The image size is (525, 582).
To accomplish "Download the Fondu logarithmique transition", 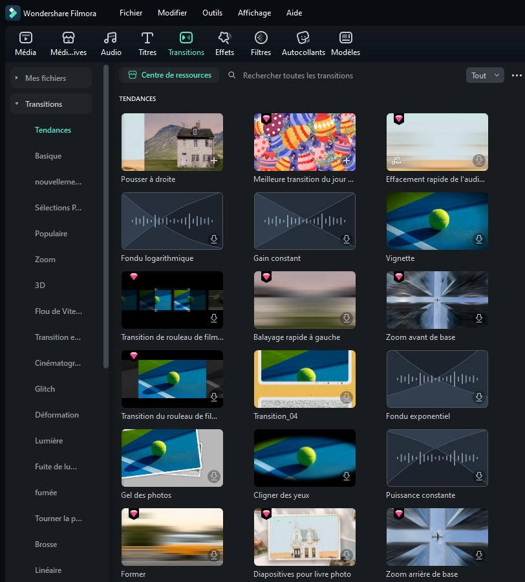I will pyautogui.click(x=214, y=239).
